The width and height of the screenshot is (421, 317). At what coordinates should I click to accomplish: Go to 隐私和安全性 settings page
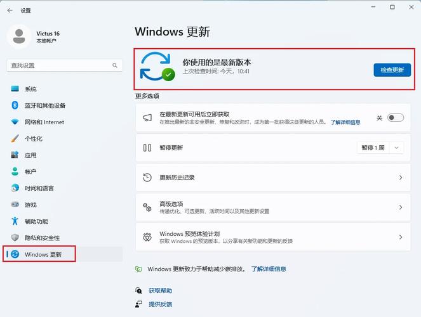42,238
